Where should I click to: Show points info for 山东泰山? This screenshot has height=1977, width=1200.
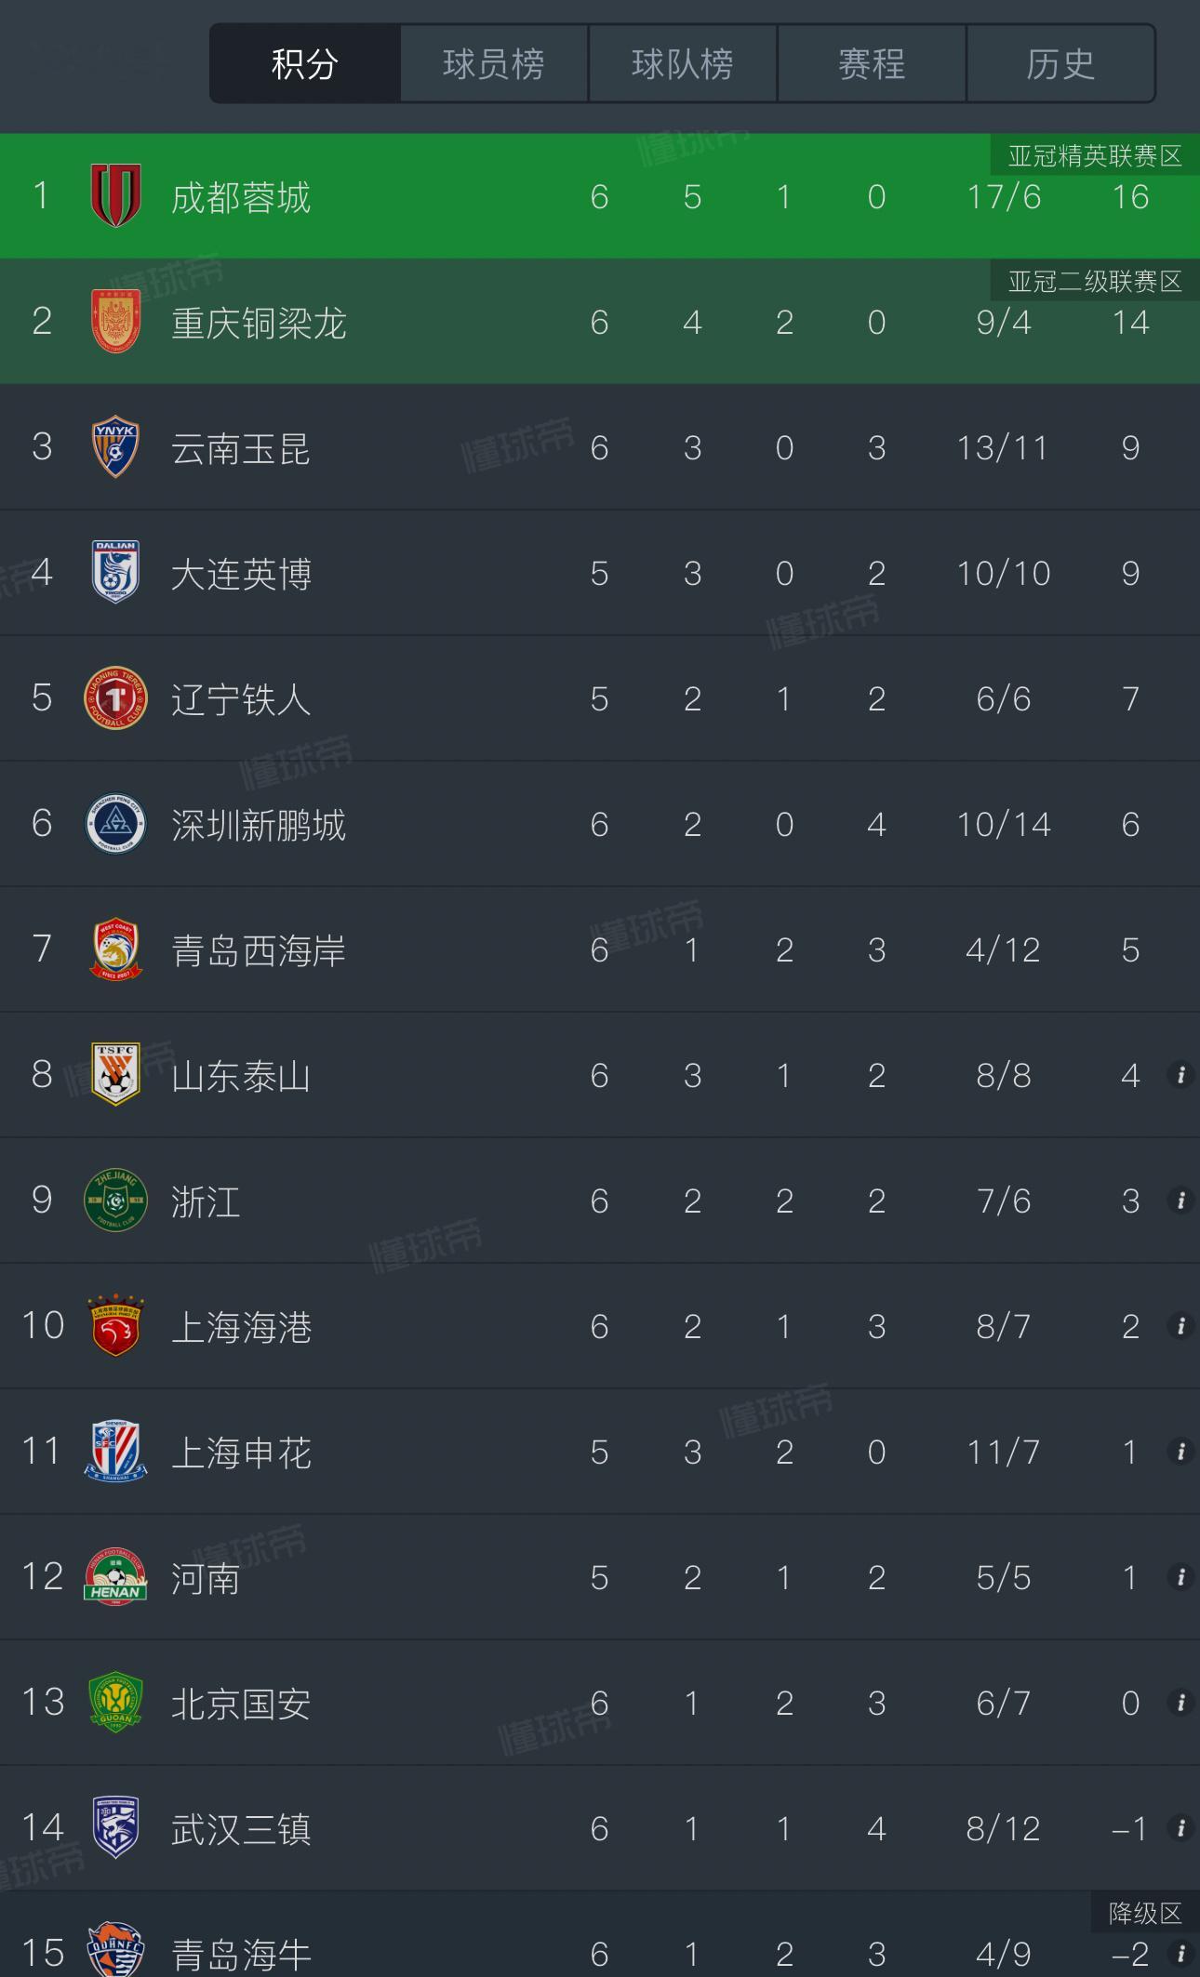[1180, 1075]
